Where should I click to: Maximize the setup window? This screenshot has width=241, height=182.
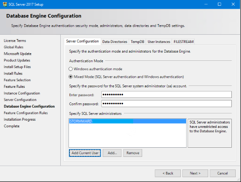pos(219,4)
